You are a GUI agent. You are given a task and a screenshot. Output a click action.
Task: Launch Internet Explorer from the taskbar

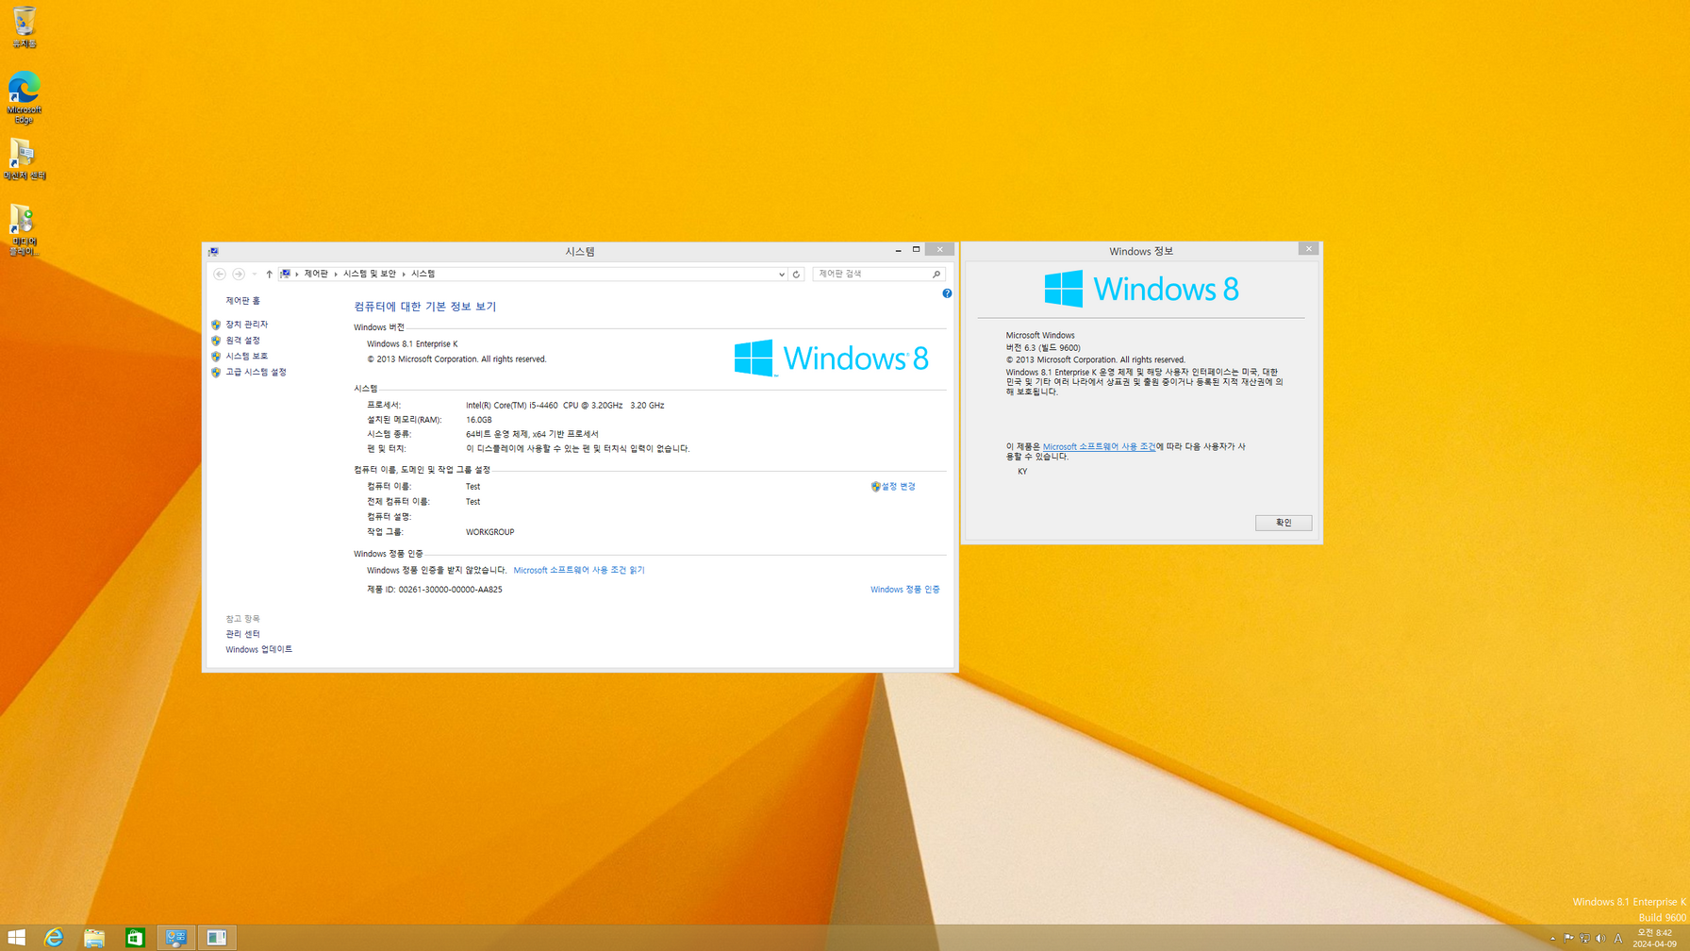click(54, 938)
